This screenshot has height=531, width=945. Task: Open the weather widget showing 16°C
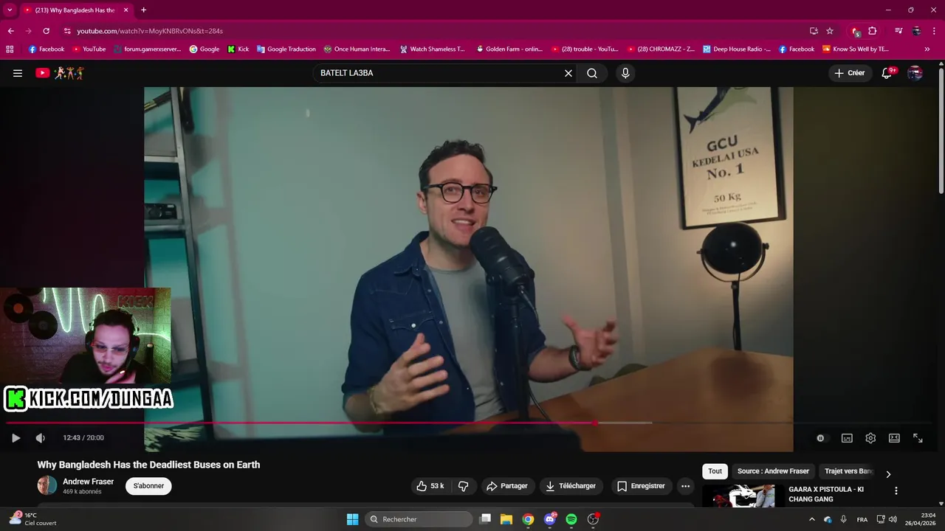pyautogui.click(x=33, y=519)
